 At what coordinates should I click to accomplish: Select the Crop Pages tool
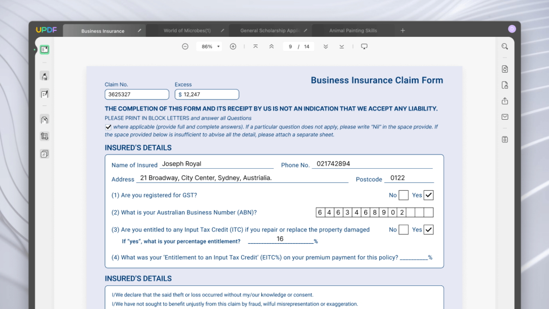pyautogui.click(x=45, y=136)
